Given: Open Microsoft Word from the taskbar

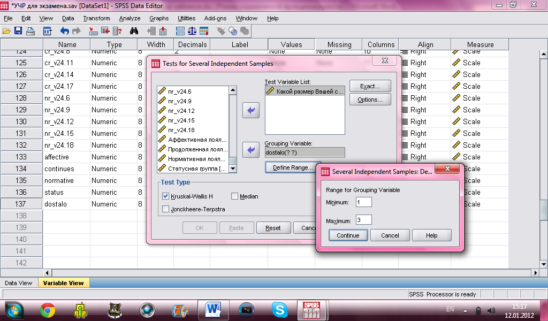Looking at the screenshot, I should [213, 310].
